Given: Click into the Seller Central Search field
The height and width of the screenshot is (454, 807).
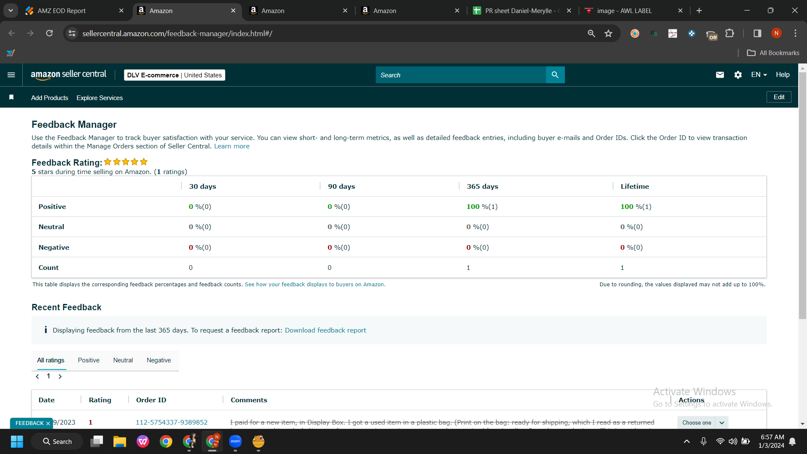Looking at the screenshot, I should pos(461,75).
